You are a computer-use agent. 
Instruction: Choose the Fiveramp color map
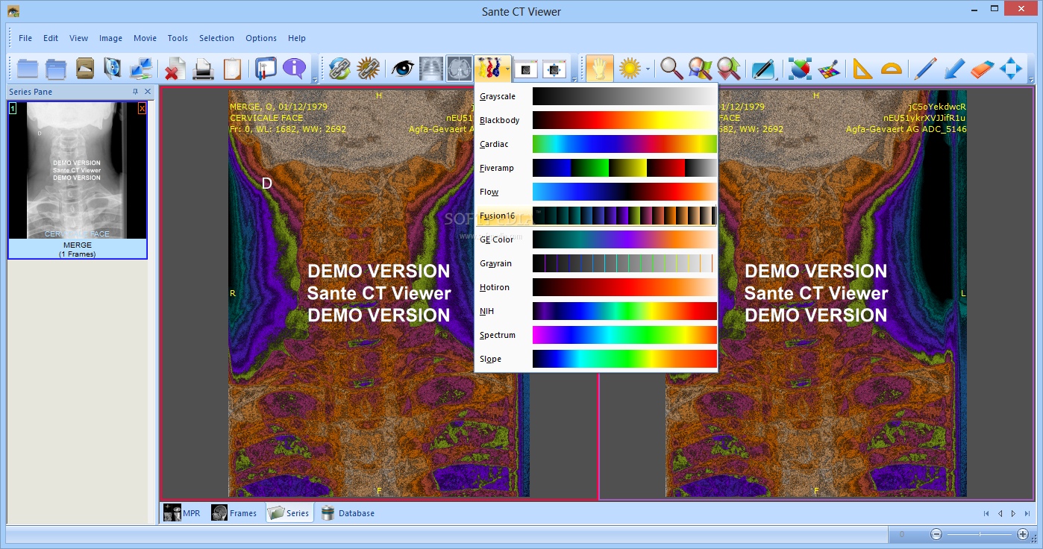(x=596, y=168)
